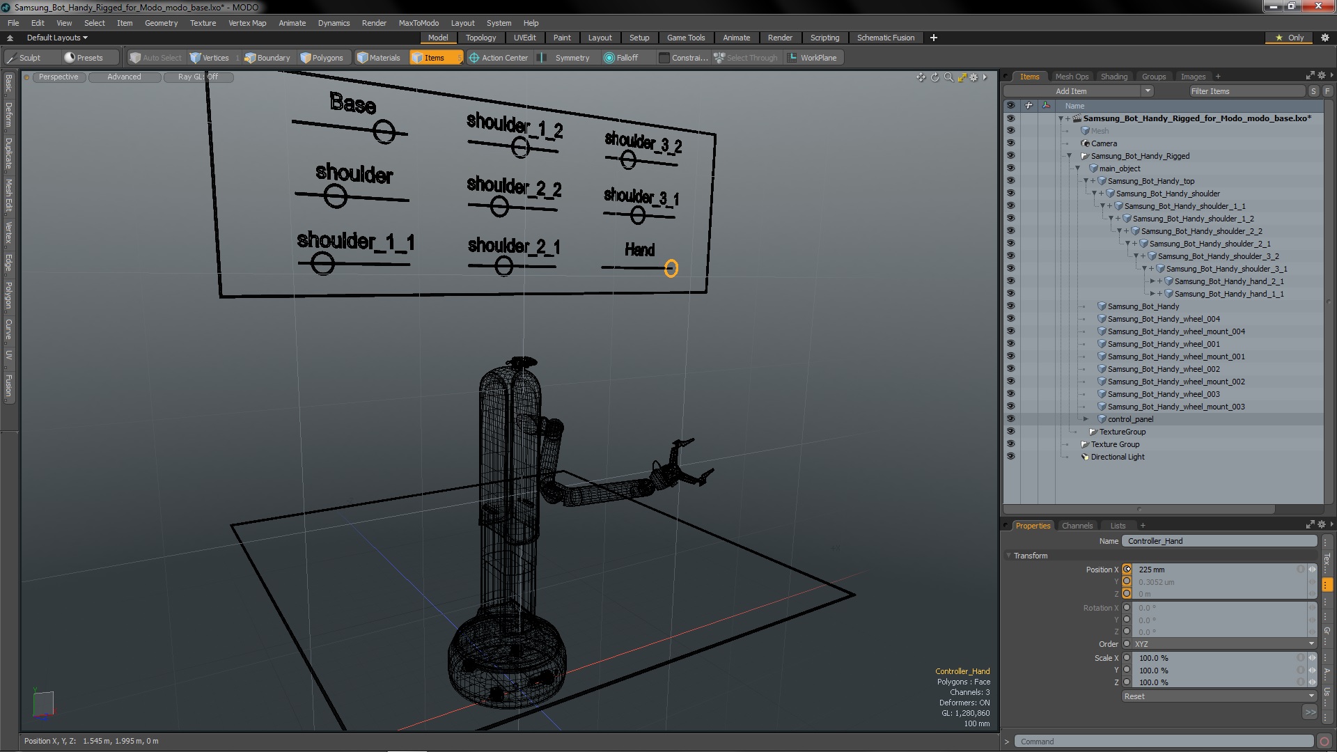Click the viewport zoom magnifier icon

(x=948, y=77)
